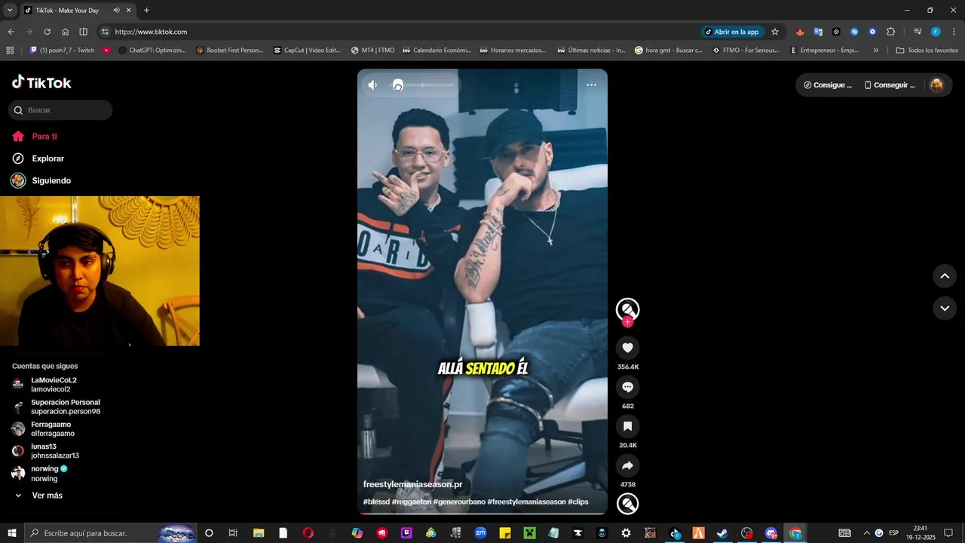Viewport: 965px width, 543px height.
Task: Open the Chrome profile avatar F
Action: tap(936, 32)
